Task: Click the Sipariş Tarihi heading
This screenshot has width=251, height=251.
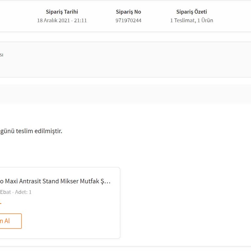Action: (62, 12)
